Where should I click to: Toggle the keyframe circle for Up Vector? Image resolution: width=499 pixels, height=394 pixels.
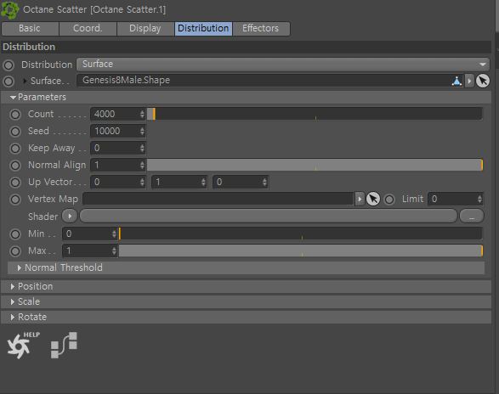15,183
